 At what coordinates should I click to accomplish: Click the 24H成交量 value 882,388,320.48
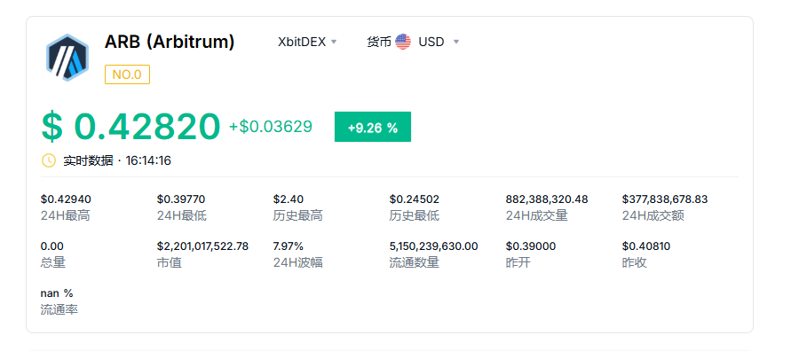547,199
